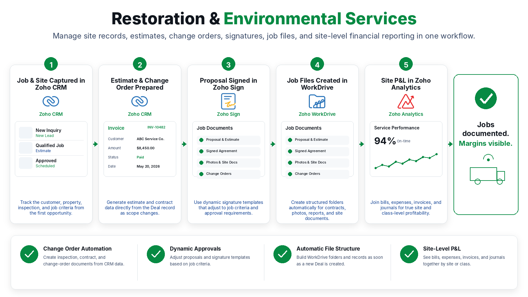Click customer name ABC Service Co.
This screenshot has width=528, height=297.
[150, 139]
